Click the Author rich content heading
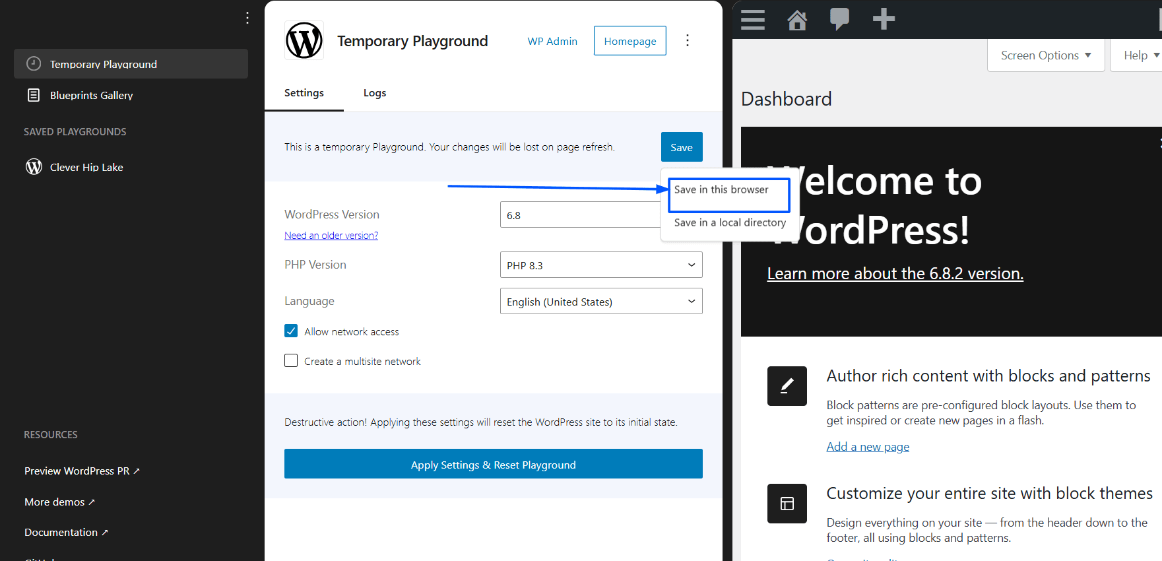The height and width of the screenshot is (561, 1162). [x=988, y=376]
